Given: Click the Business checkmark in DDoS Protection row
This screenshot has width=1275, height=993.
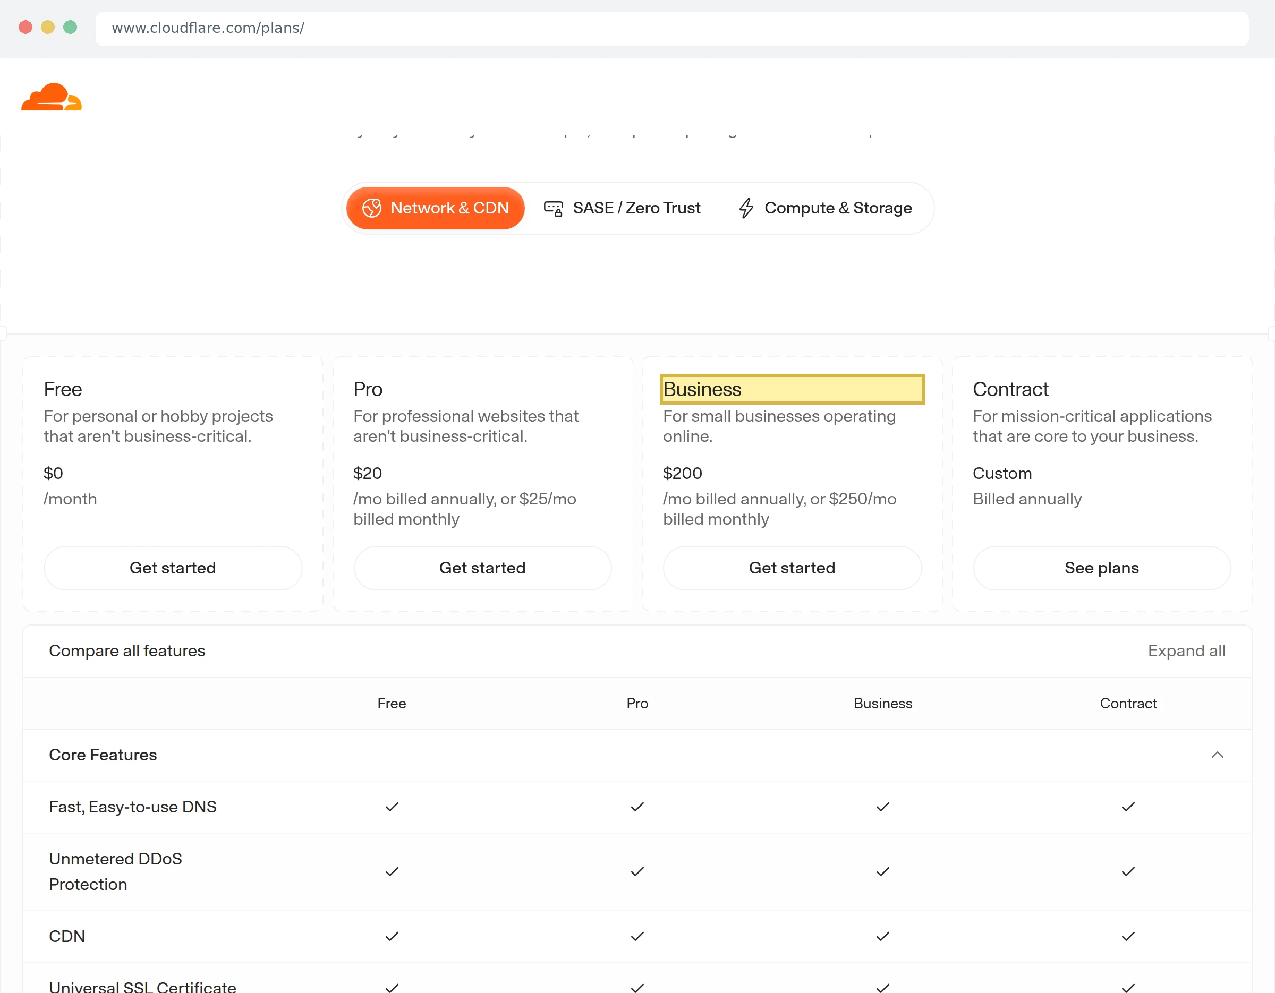Looking at the screenshot, I should pyautogui.click(x=883, y=871).
